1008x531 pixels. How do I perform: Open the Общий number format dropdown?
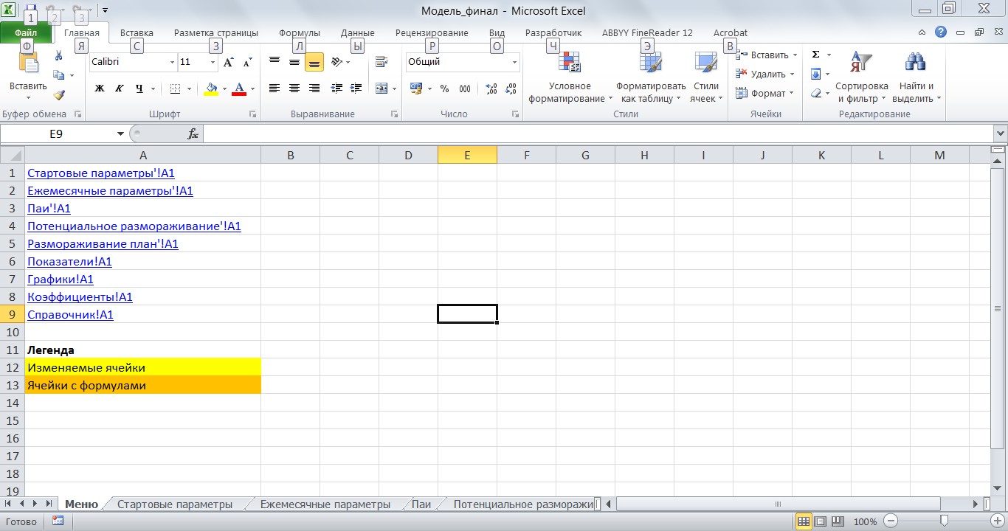click(x=515, y=63)
